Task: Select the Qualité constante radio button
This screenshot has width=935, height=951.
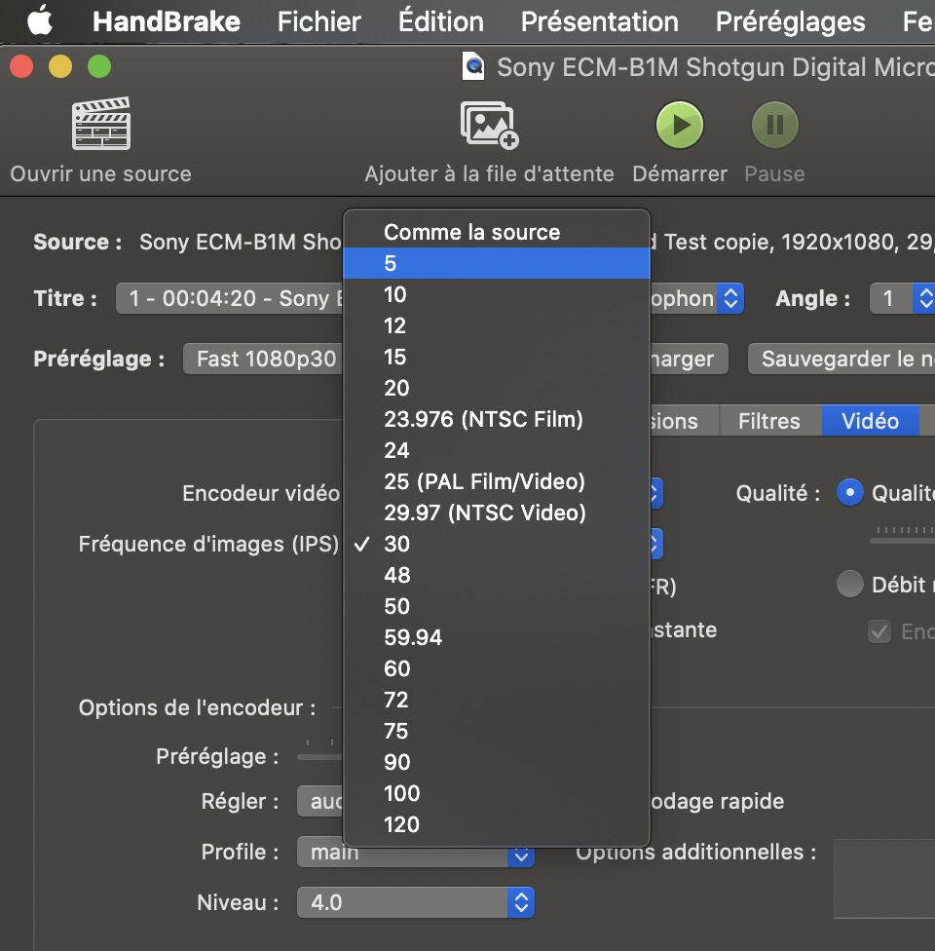Action: point(850,493)
